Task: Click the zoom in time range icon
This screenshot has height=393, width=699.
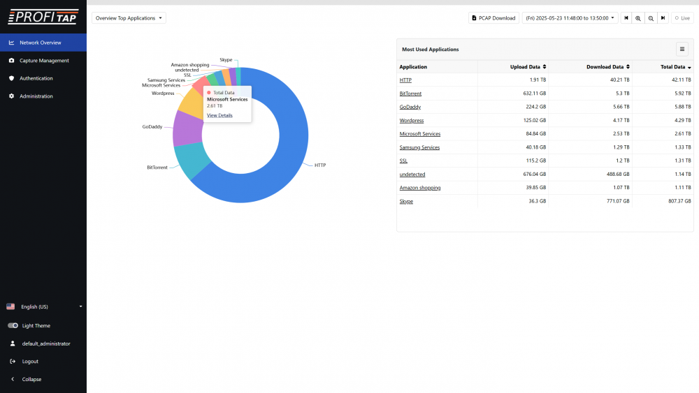Action: (x=638, y=18)
